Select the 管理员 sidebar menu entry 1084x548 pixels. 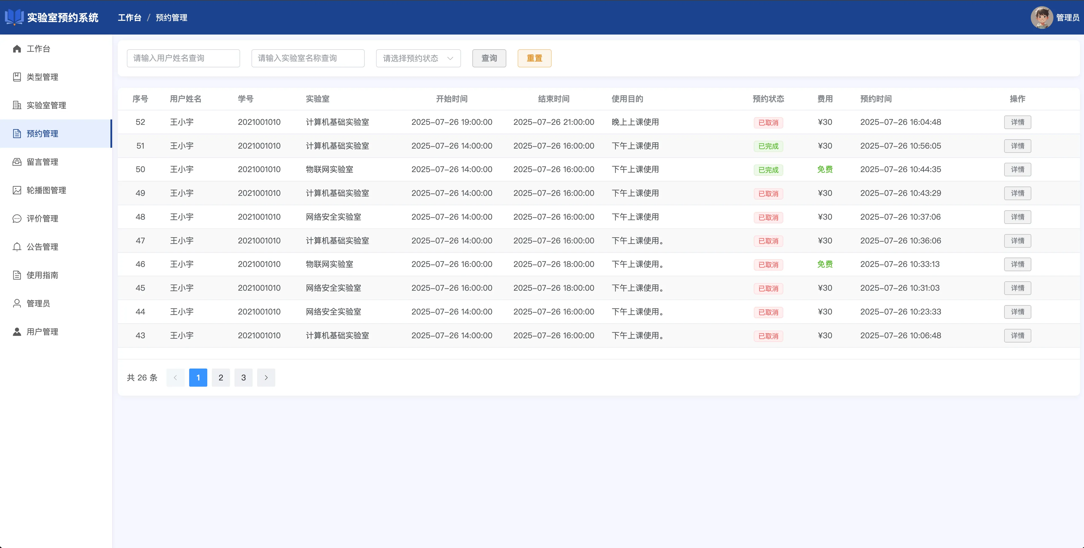[38, 303]
